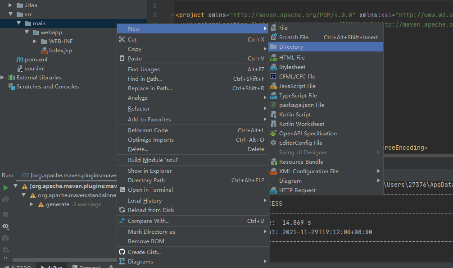This screenshot has height=268, width=453.
Task: Click the File icon in New submenu
Action: (273, 28)
